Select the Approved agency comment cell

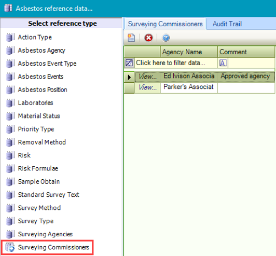click(x=246, y=76)
